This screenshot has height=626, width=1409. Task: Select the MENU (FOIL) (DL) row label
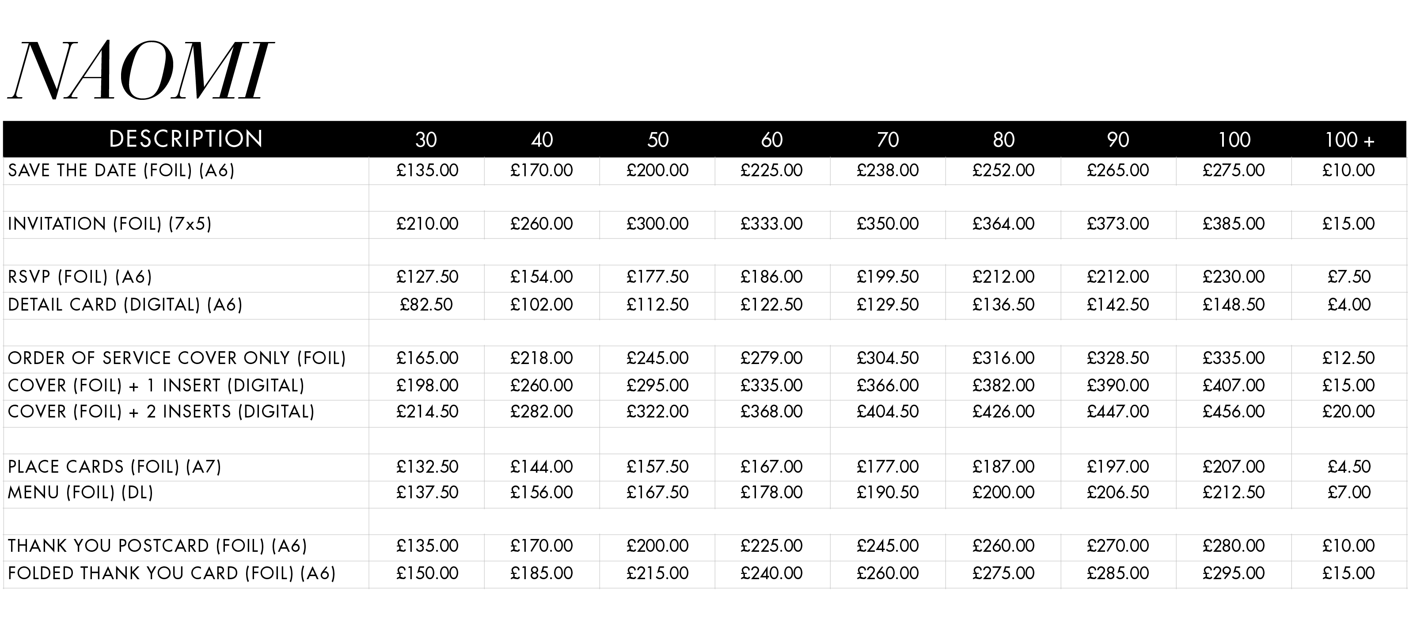pyautogui.click(x=80, y=493)
